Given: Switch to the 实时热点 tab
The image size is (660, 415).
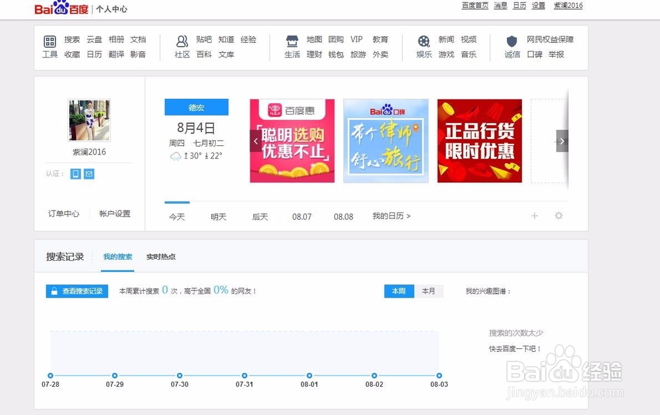Looking at the screenshot, I should tap(161, 257).
